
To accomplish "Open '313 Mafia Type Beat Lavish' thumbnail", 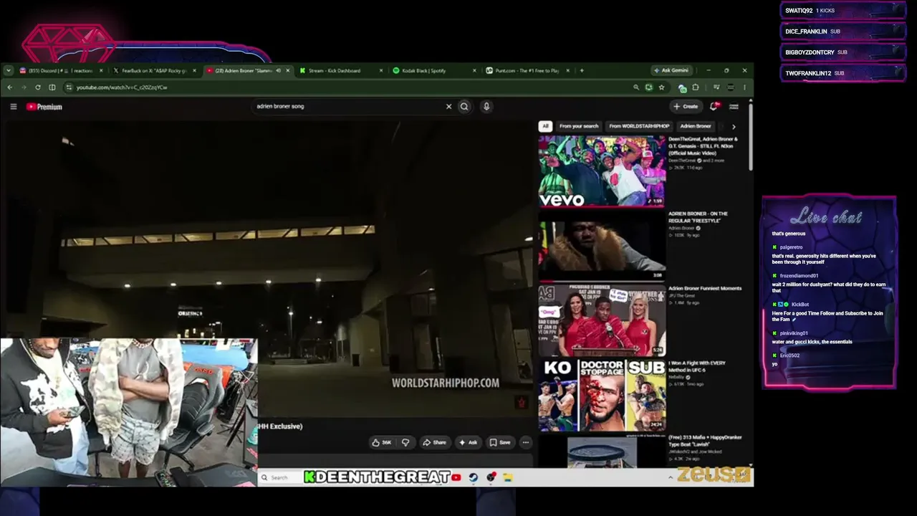I will click(x=602, y=451).
